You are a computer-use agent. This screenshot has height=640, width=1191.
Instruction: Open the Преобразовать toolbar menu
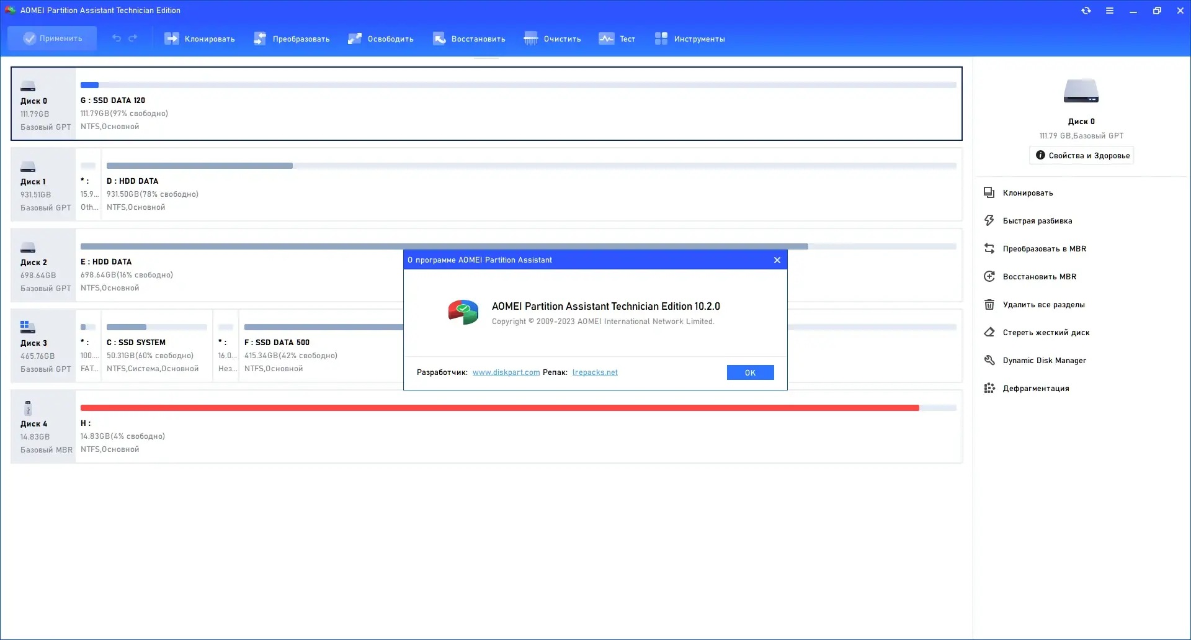(292, 38)
